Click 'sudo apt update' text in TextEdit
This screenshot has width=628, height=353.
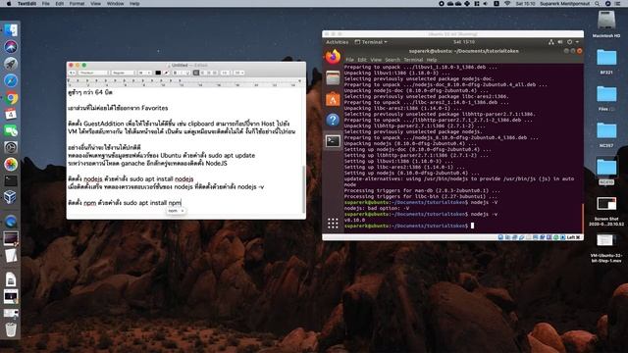[x=232, y=155]
